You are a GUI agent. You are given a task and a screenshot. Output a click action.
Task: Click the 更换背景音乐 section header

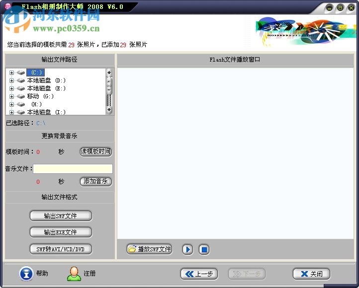pyautogui.click(x=59, y=136)
